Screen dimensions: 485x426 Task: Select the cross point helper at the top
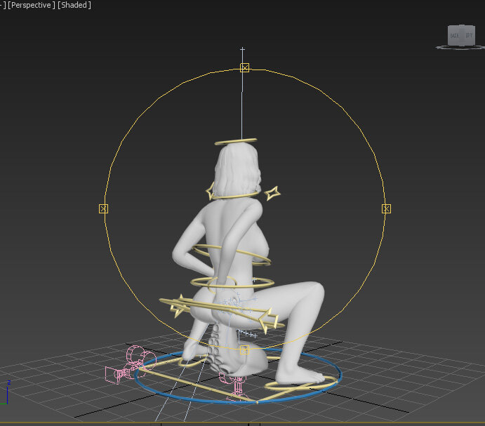[243, 50]
